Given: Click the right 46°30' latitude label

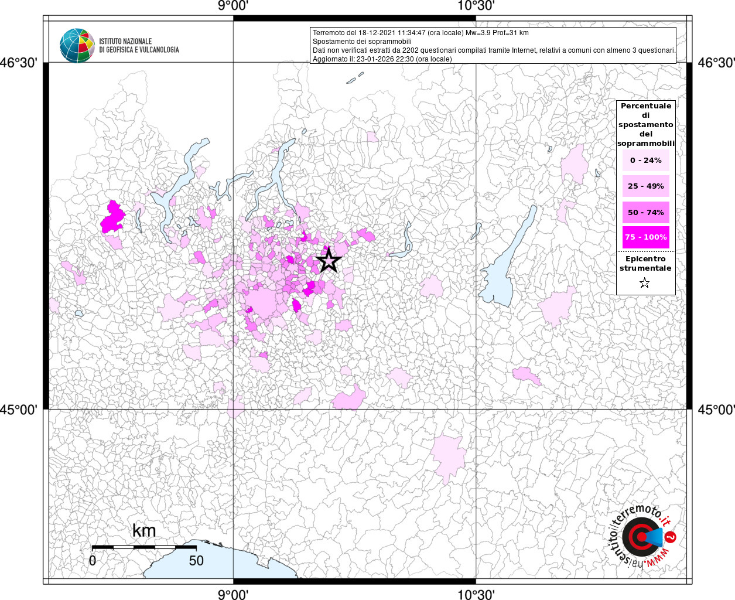Looking at the screenshot, I should [x=716, y=63].
